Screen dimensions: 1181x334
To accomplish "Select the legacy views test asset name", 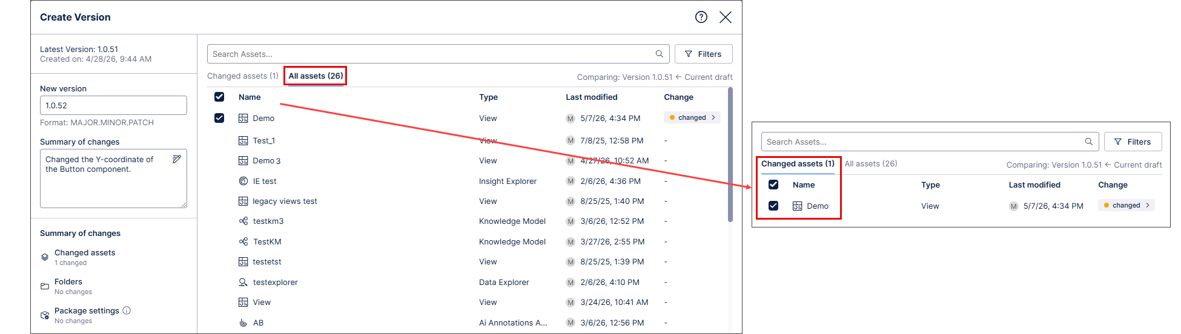I will pos(285,201).
